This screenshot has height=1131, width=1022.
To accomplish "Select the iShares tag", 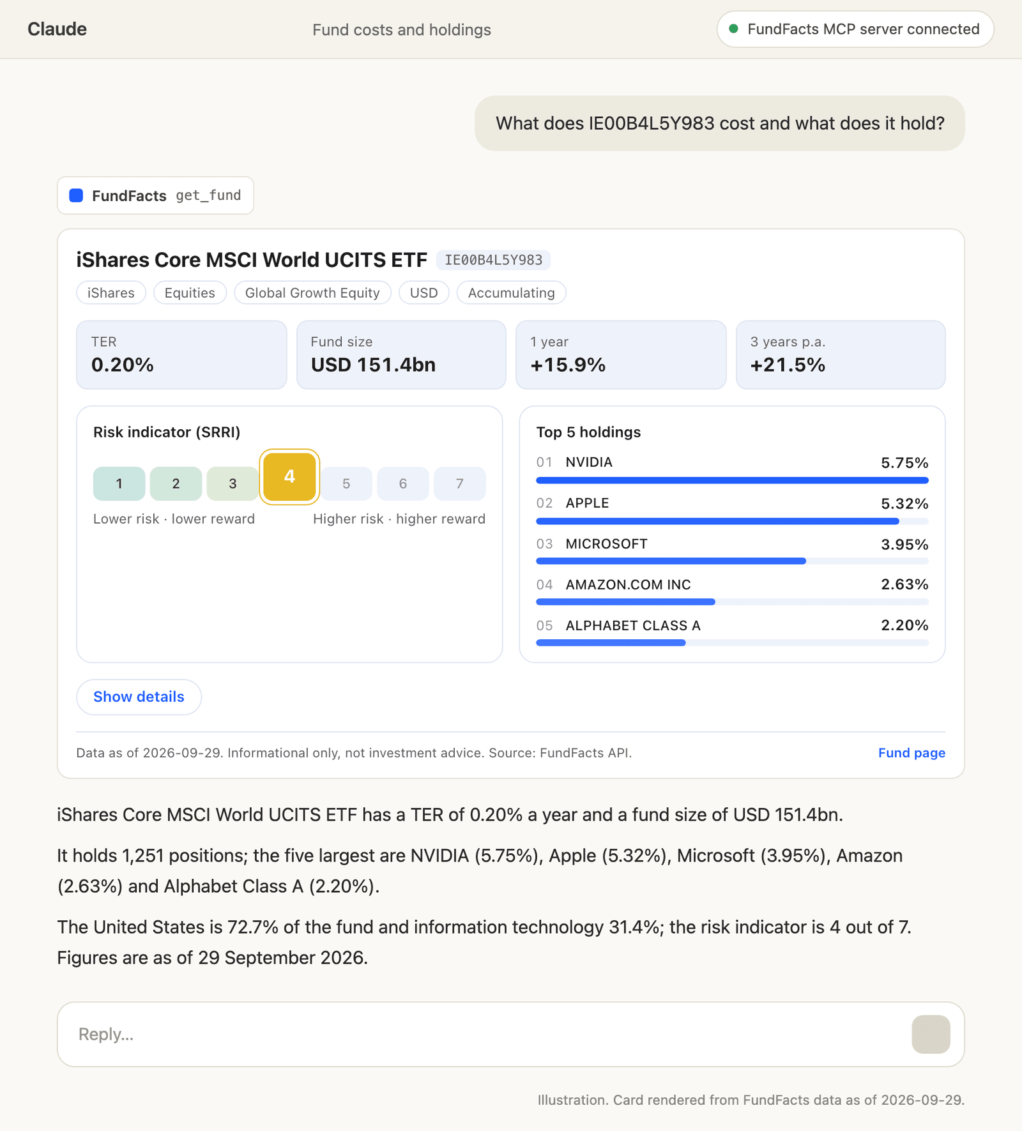I will [111, 292].
